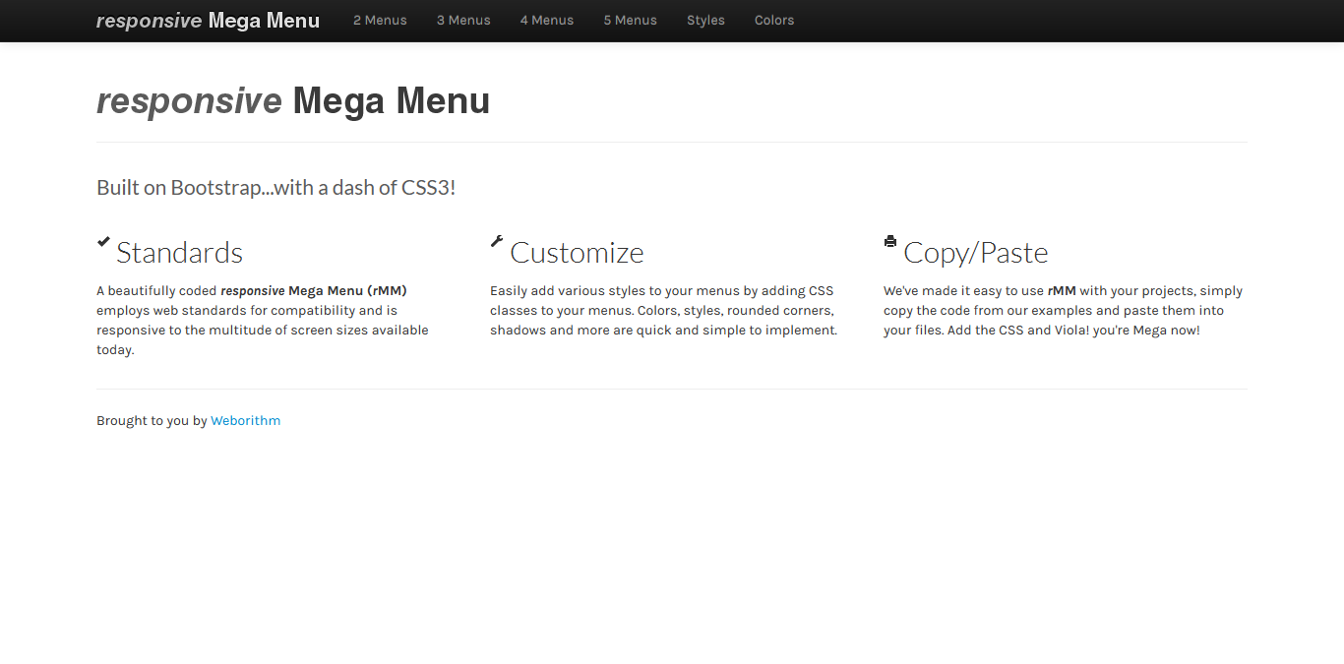Click the Customize heading
The image size is (1344, 664).
(x=577, y=252)
